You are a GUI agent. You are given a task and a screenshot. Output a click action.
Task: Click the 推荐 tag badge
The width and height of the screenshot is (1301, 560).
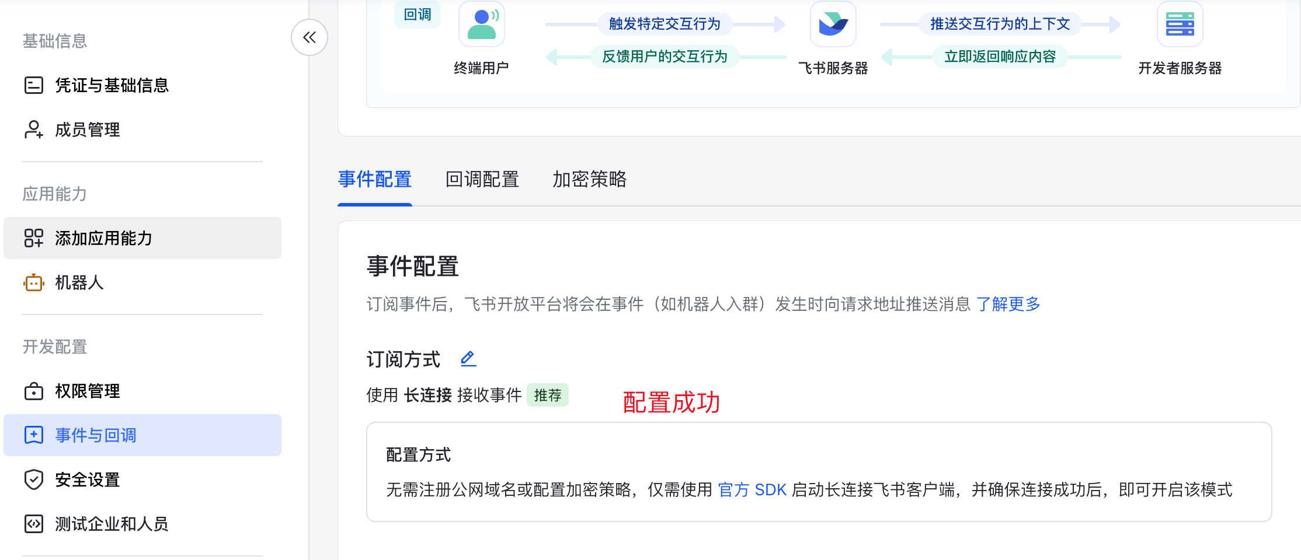tap(547, 395)
